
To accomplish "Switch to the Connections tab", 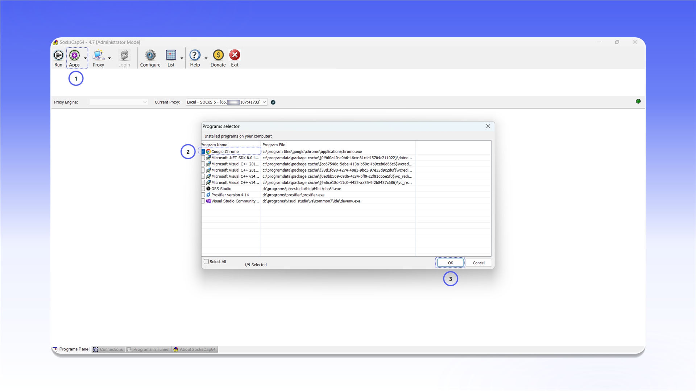I will point(108,349).
